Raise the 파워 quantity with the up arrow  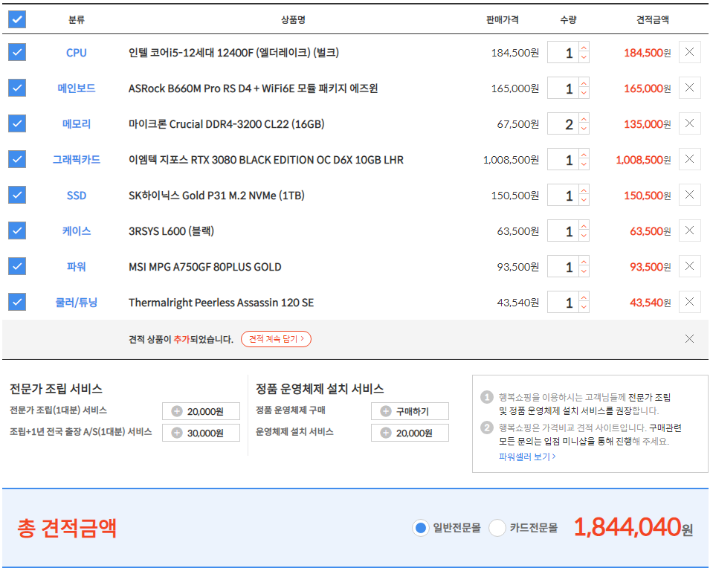pyautogui.click(x=584, y=262)
